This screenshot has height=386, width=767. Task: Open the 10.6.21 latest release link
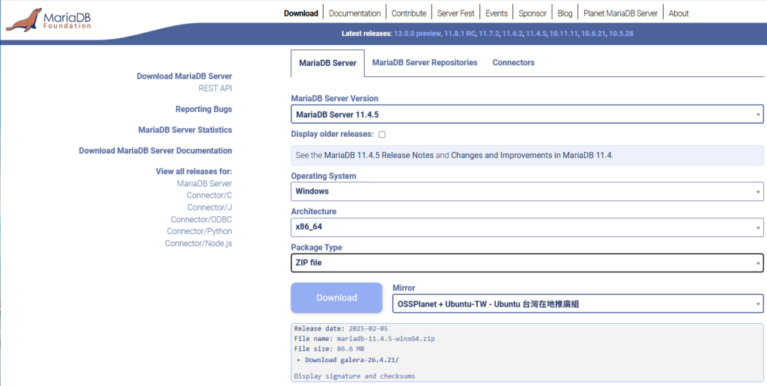[593, 34]
